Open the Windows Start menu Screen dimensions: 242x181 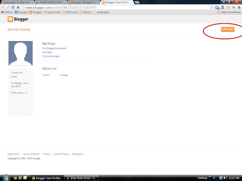click(x=6, y=178)
